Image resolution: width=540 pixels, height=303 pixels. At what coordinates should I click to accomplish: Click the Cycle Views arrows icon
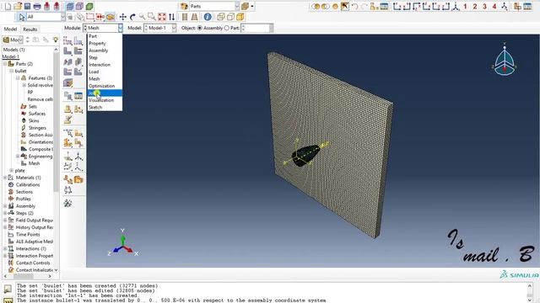tap(171, 17)
